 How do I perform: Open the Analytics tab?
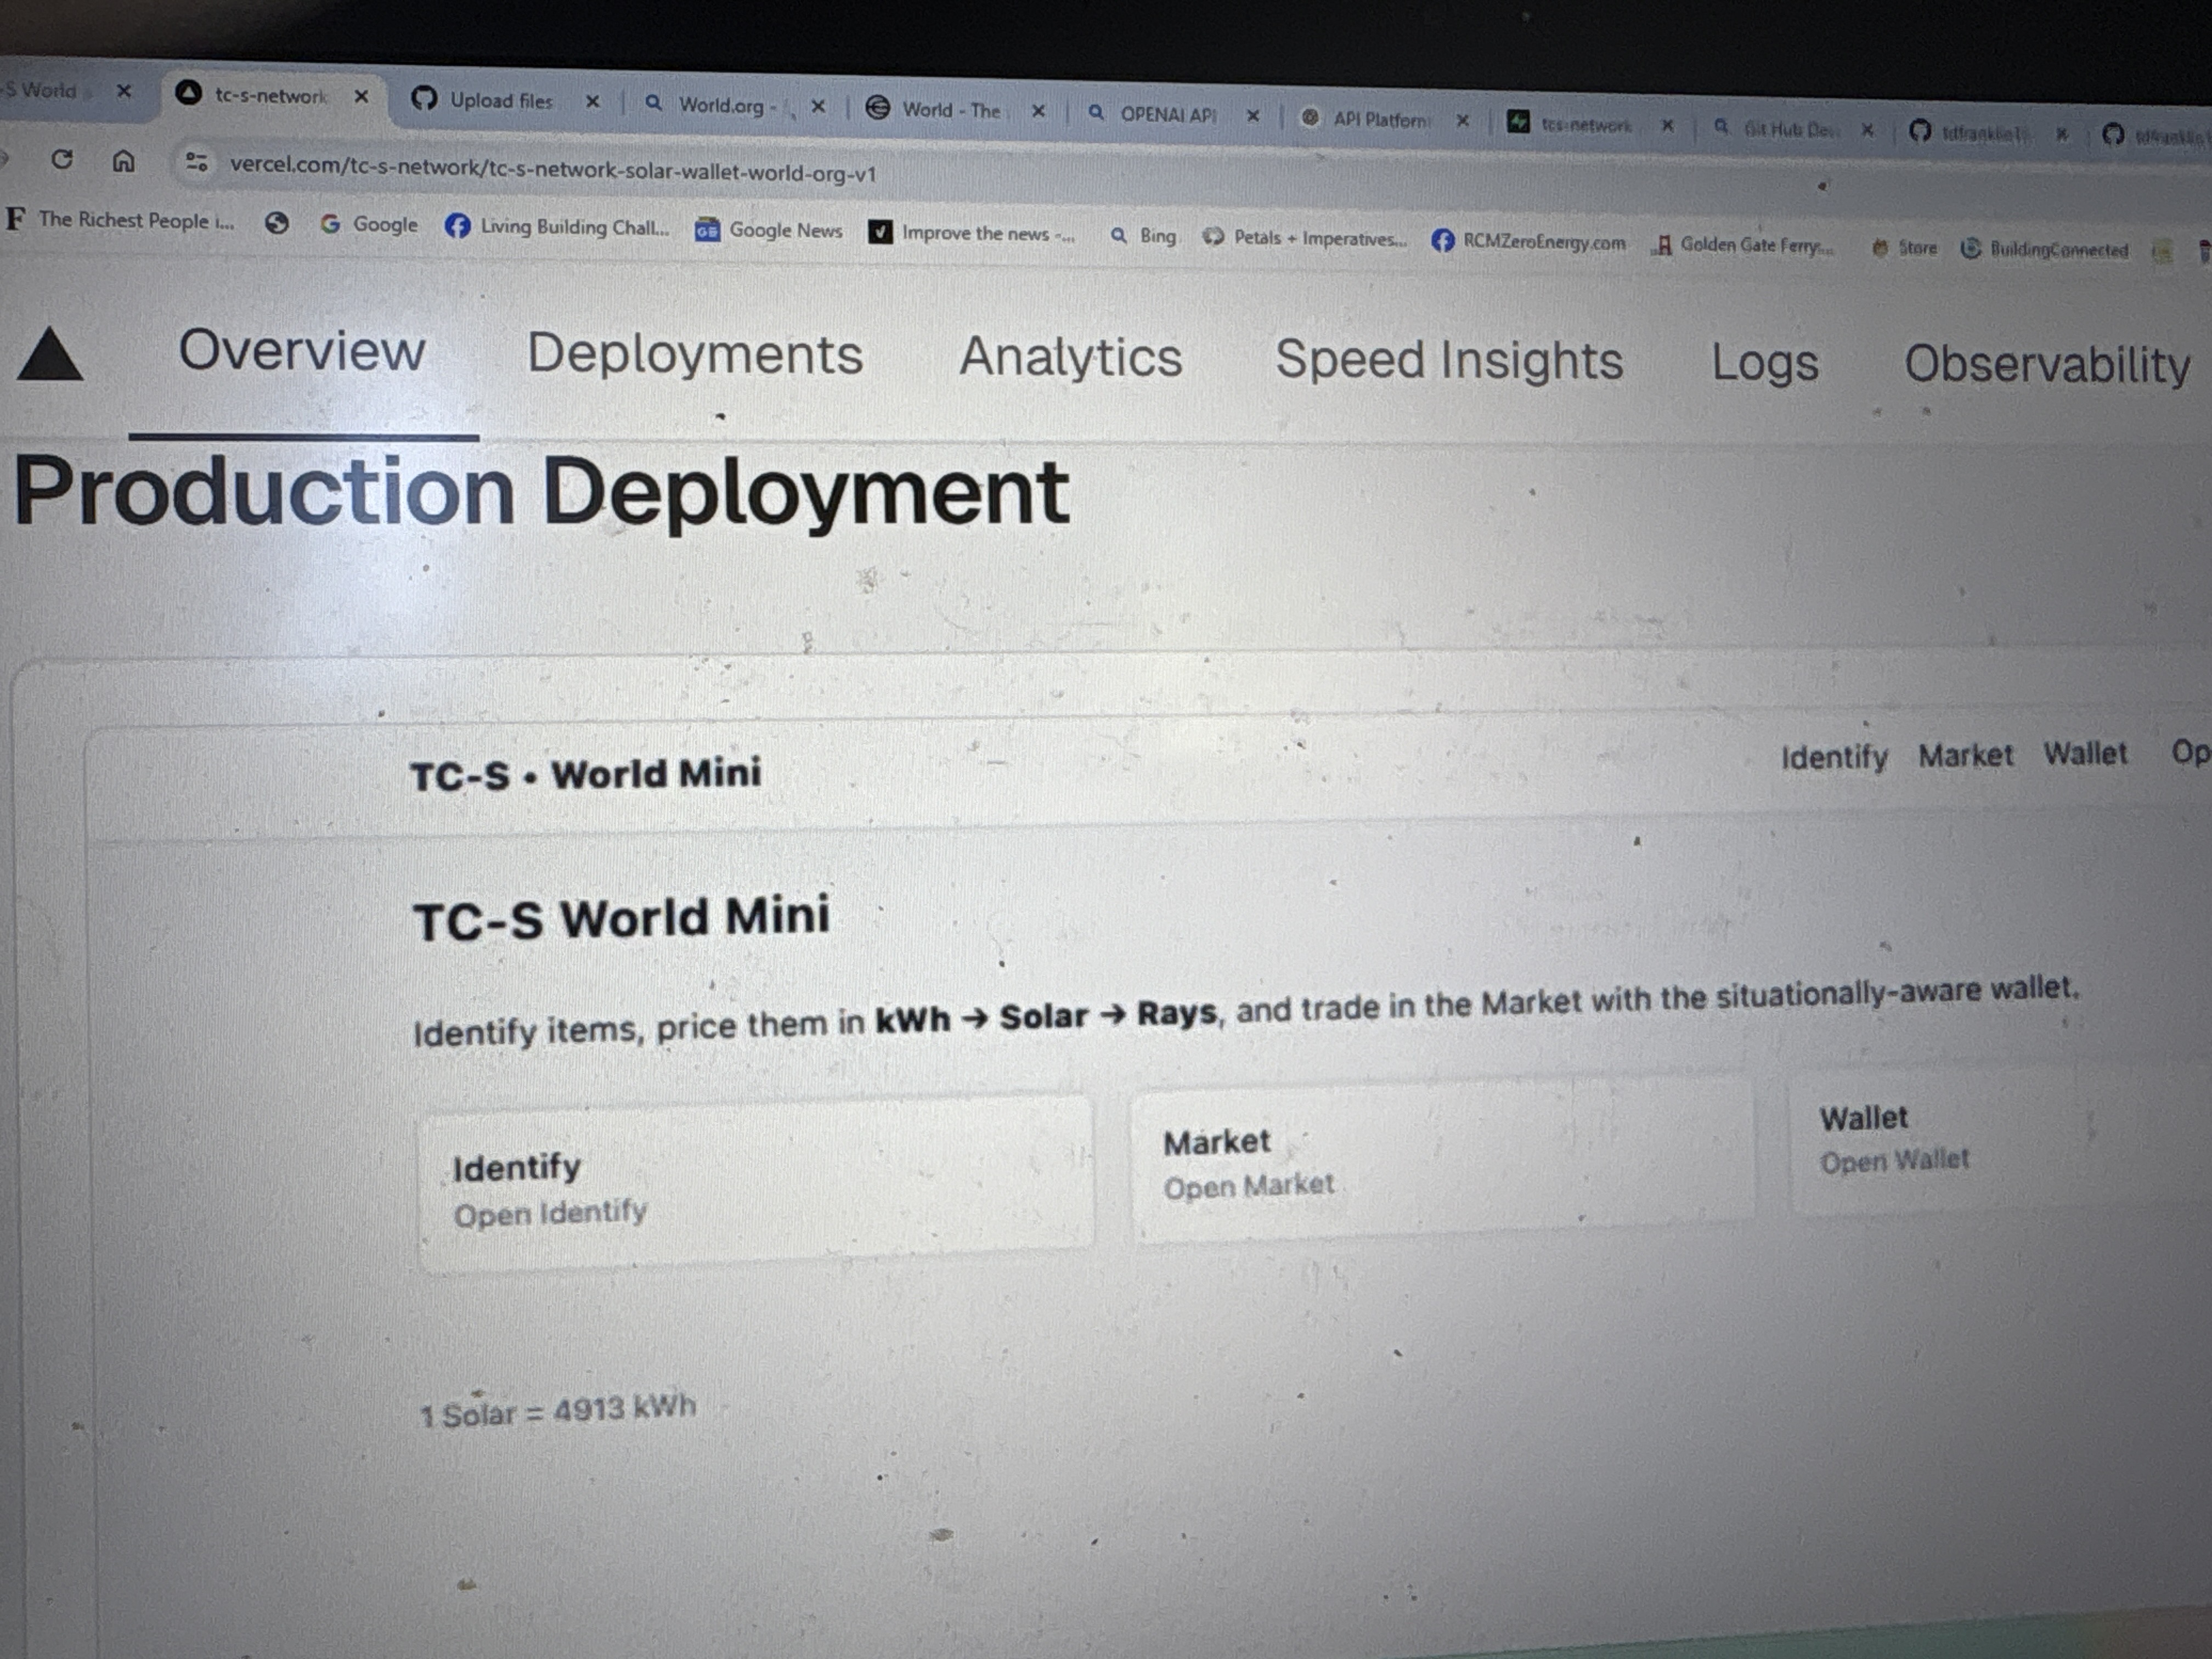click(x=1070, y=358)
